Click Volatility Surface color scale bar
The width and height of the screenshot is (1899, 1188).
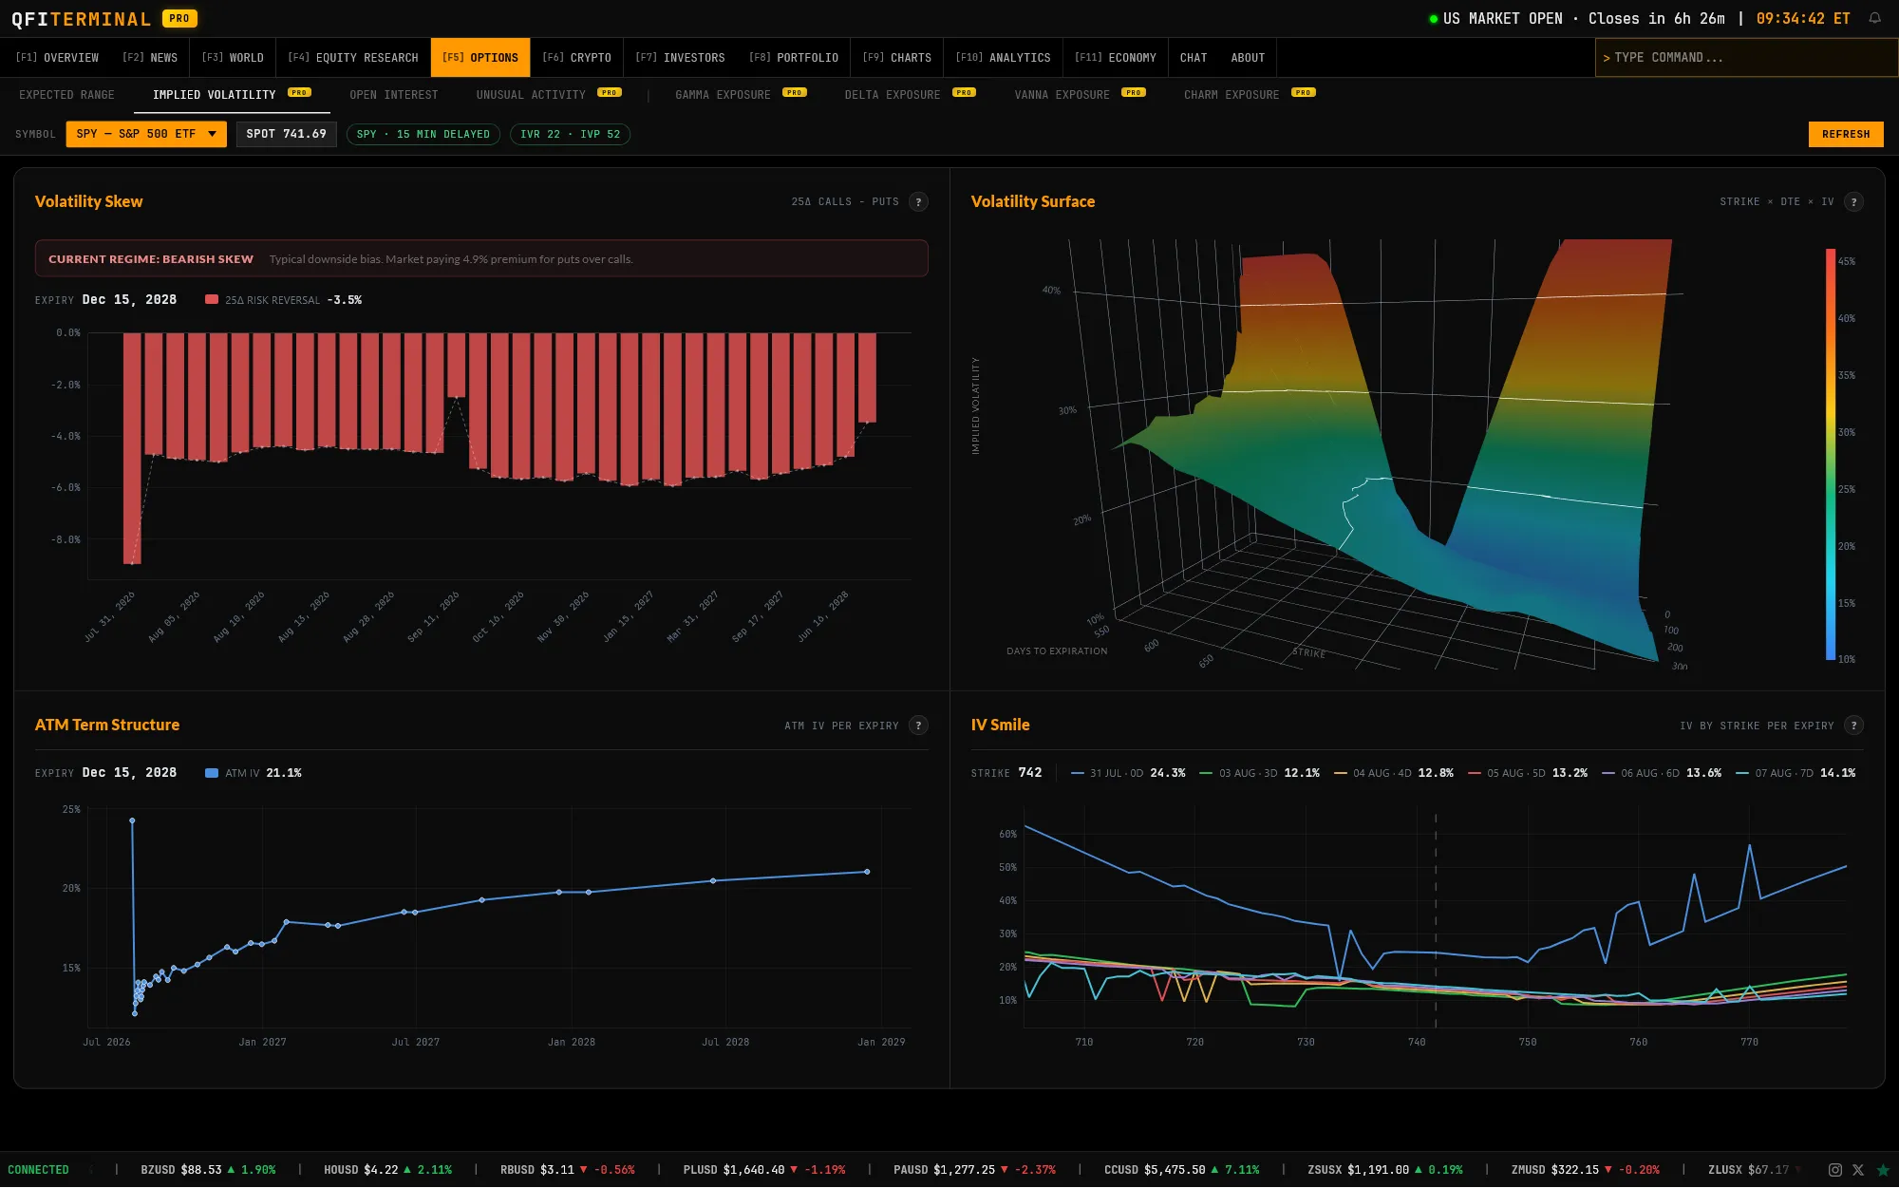(x=1830, y=454)
